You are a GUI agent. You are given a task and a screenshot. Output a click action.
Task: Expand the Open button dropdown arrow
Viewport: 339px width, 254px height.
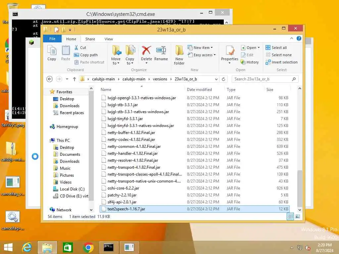coord(259,48)
